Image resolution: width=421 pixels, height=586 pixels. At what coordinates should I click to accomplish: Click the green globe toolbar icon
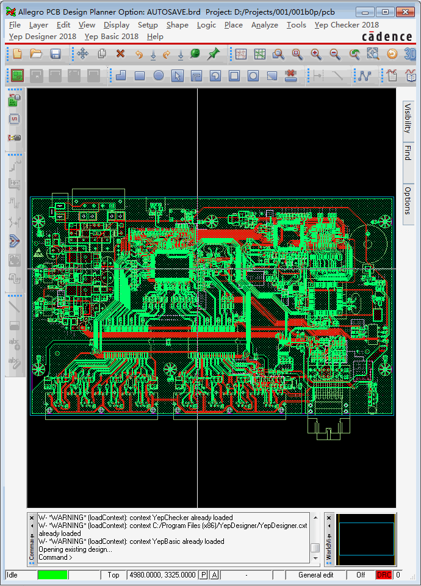195,54
